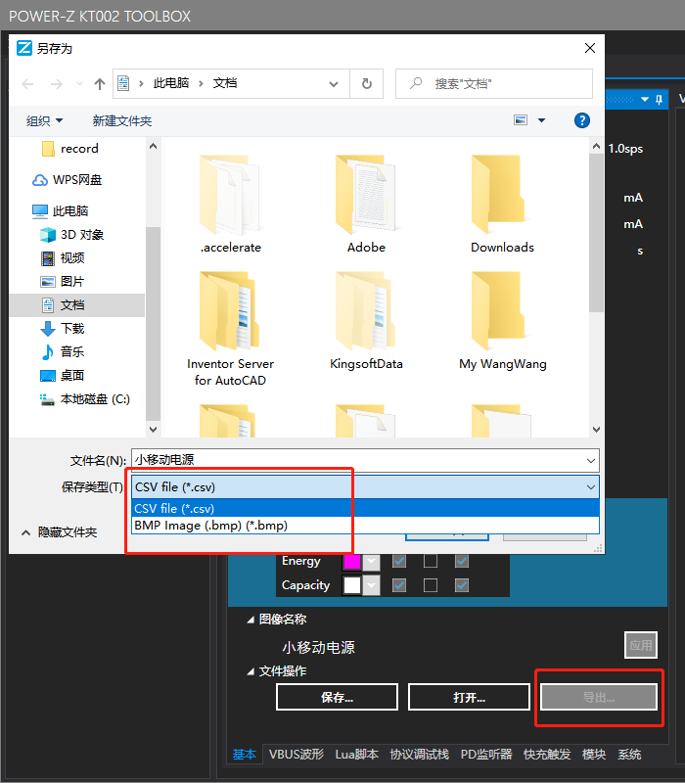685x783 pixels.
Task: Open 视频 in the sidebar
Action: tap(63, 258)
